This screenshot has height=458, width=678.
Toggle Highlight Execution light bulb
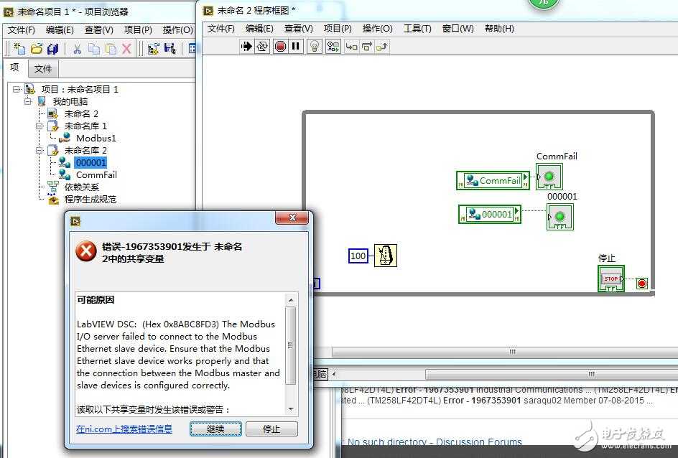(x=315, y=46)
